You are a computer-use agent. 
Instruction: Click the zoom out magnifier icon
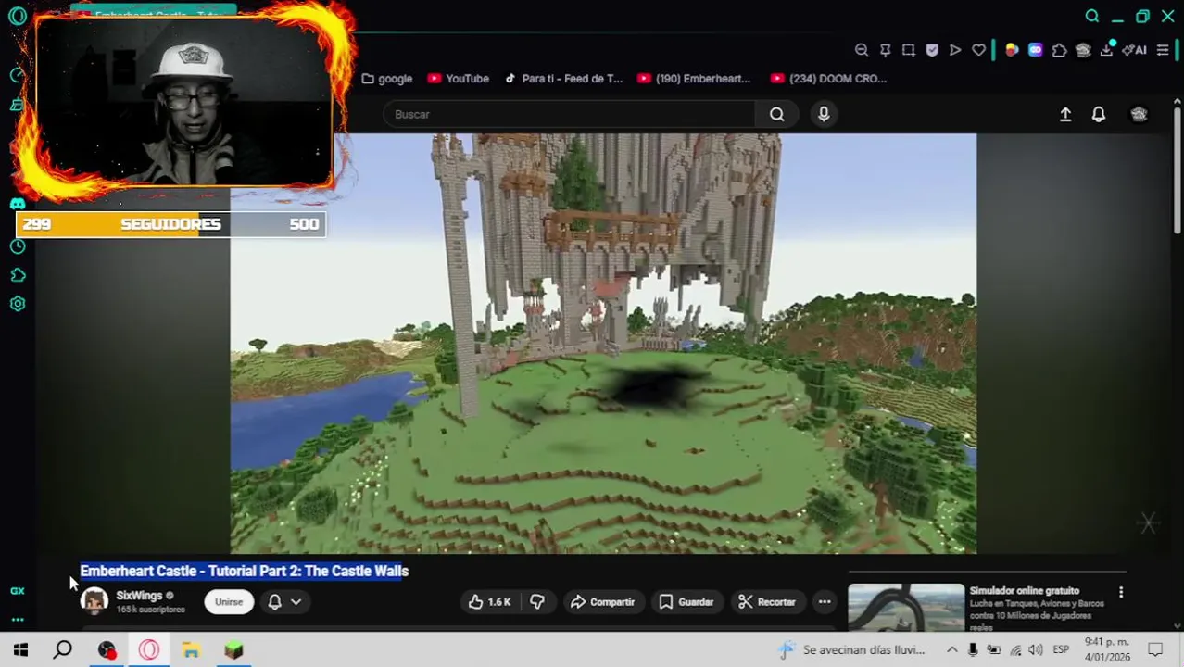point(862,50)
